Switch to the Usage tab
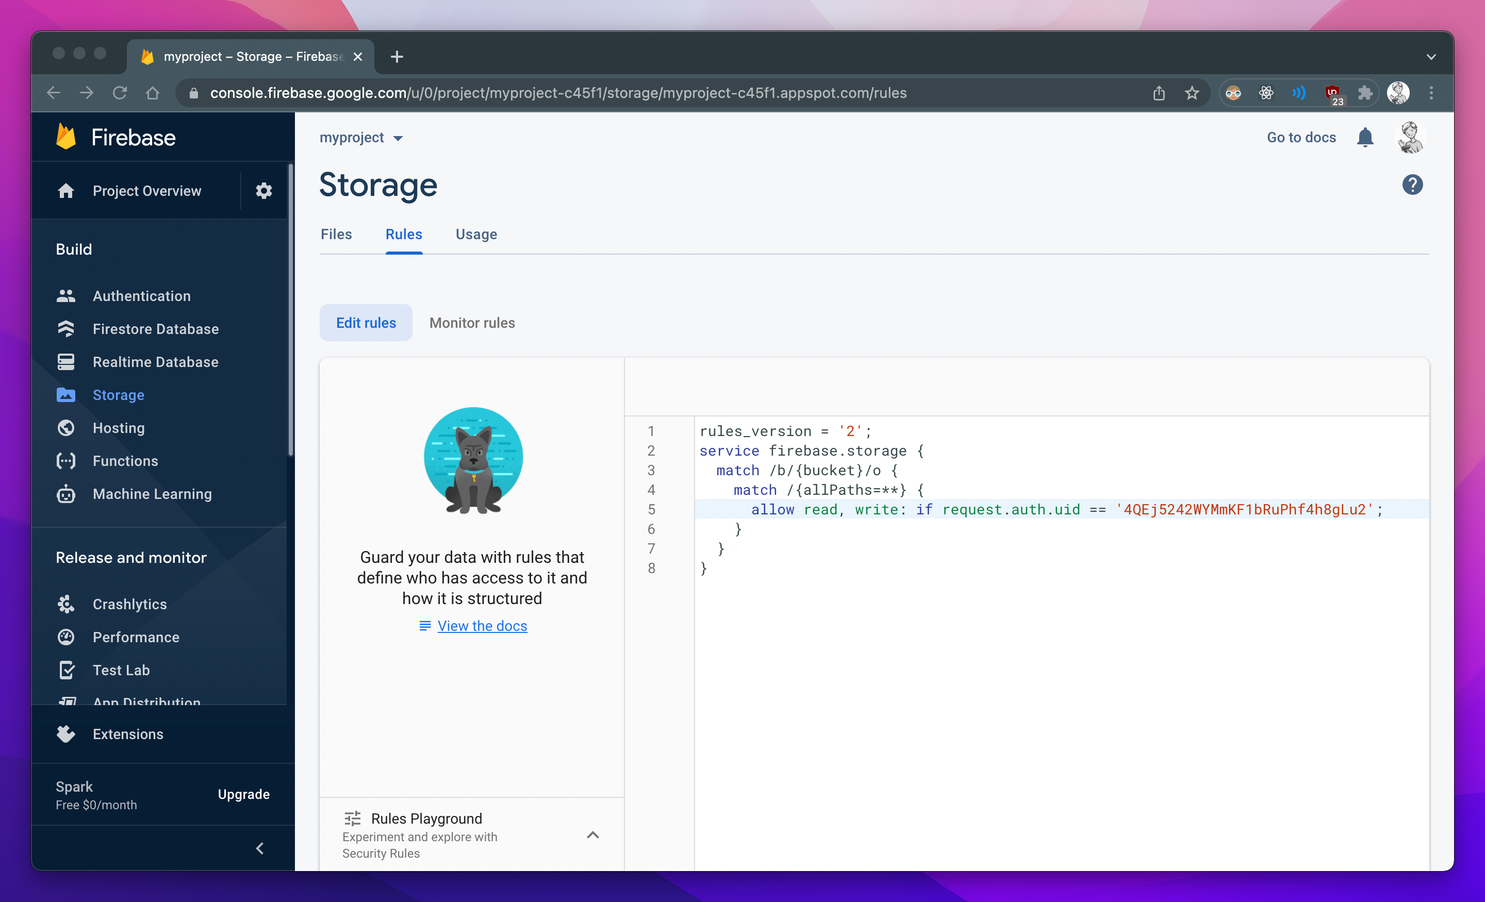Viewport: 1485px width, 902px height. point(476,234)
